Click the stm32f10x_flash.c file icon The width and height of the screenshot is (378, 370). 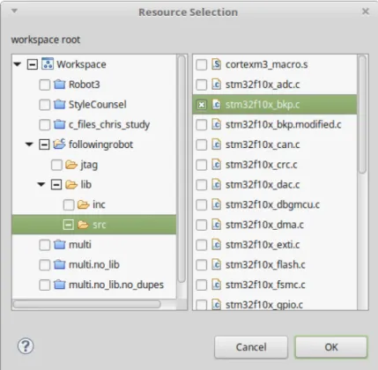click(x=217, y=265)
